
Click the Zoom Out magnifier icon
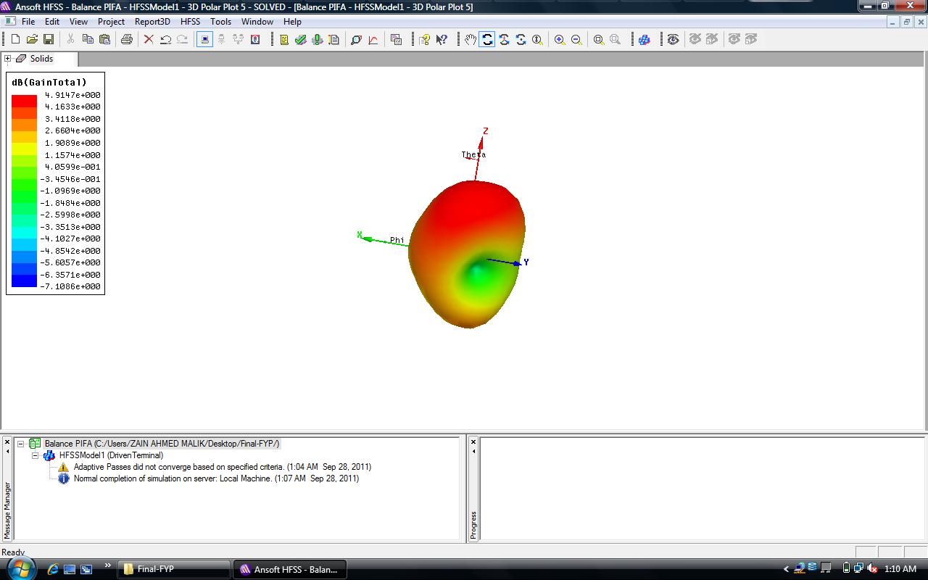(576, 39)
